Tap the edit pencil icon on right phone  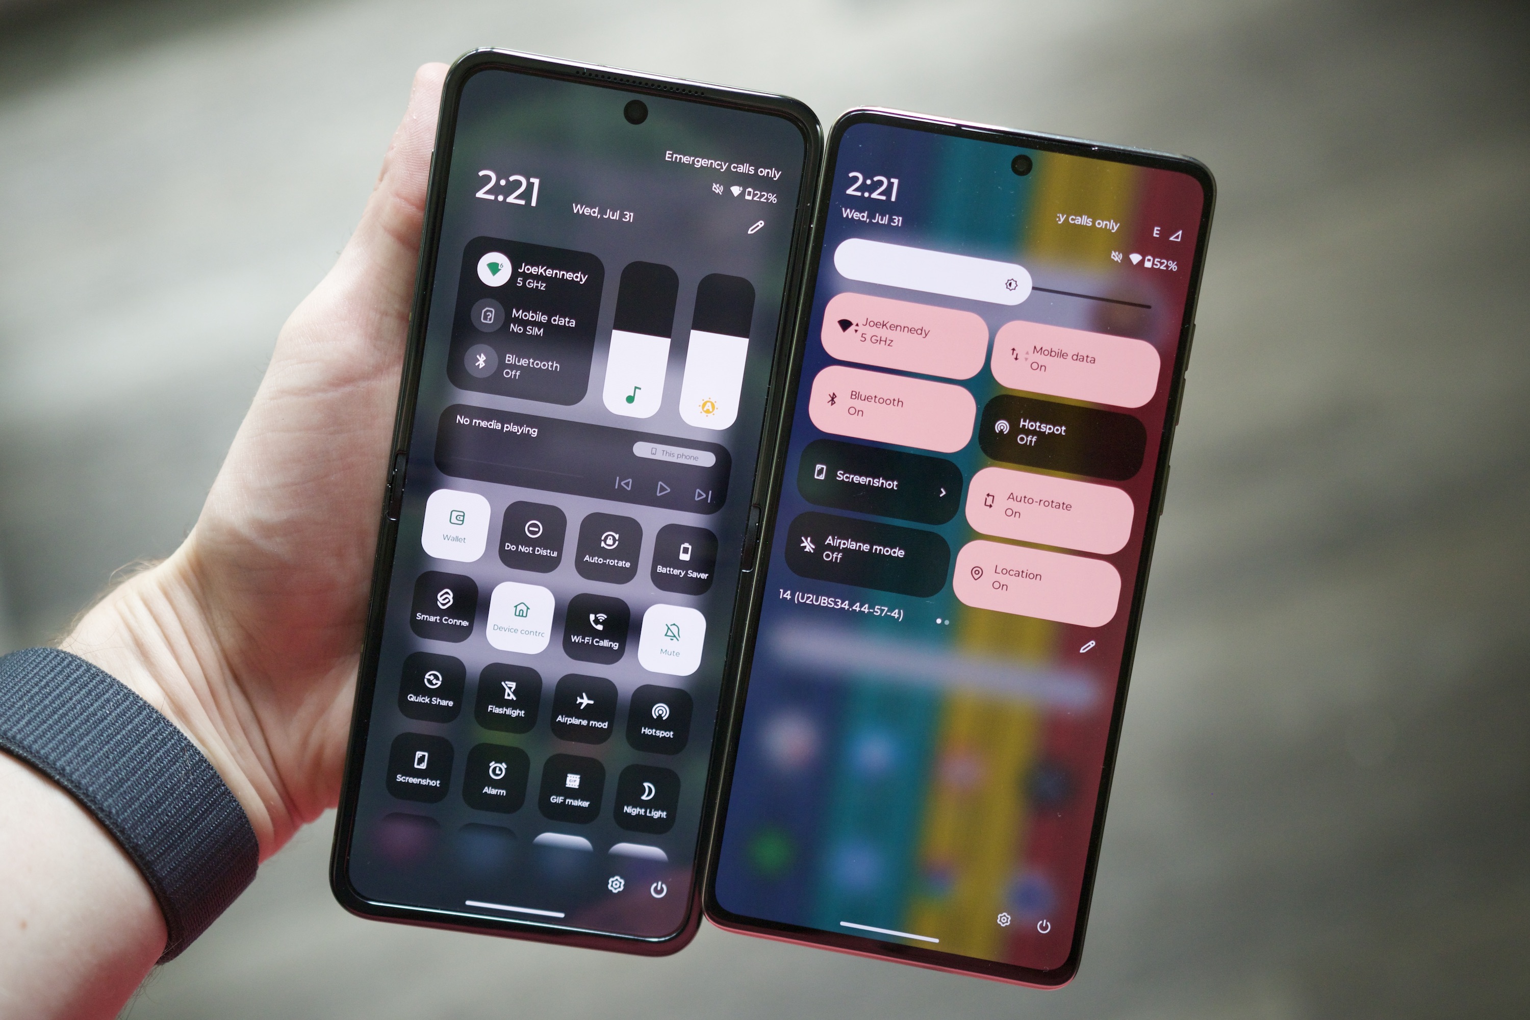click(x=1087, y=639)
